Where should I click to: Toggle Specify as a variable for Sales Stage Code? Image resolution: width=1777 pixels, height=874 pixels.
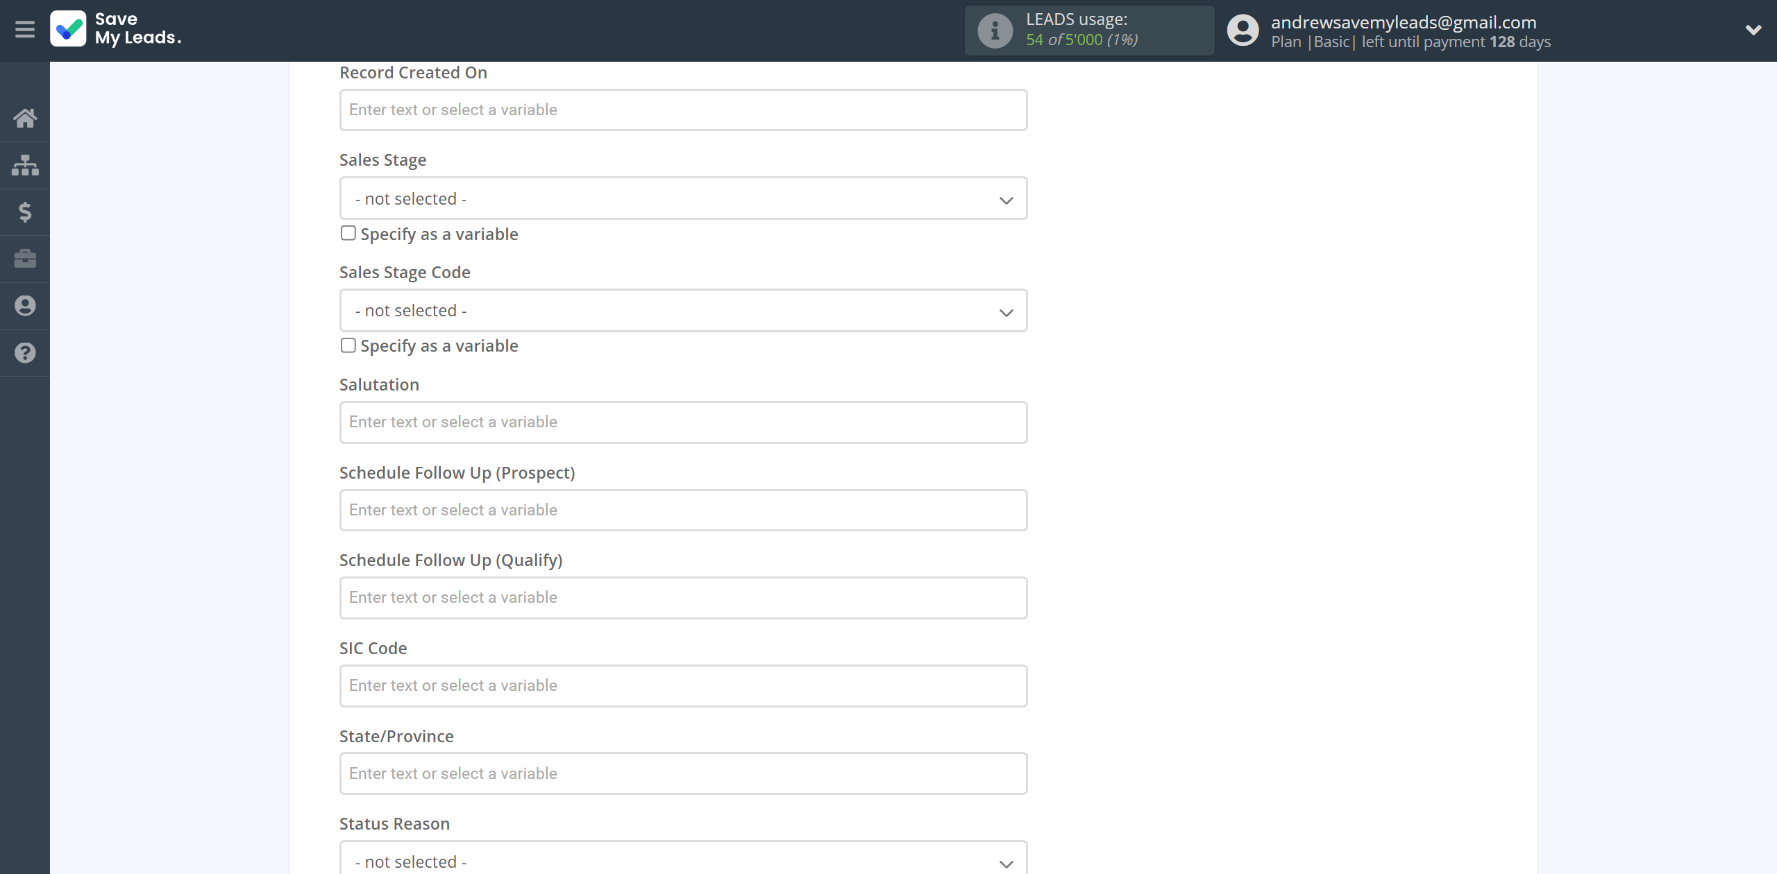(x=348, y=345)
